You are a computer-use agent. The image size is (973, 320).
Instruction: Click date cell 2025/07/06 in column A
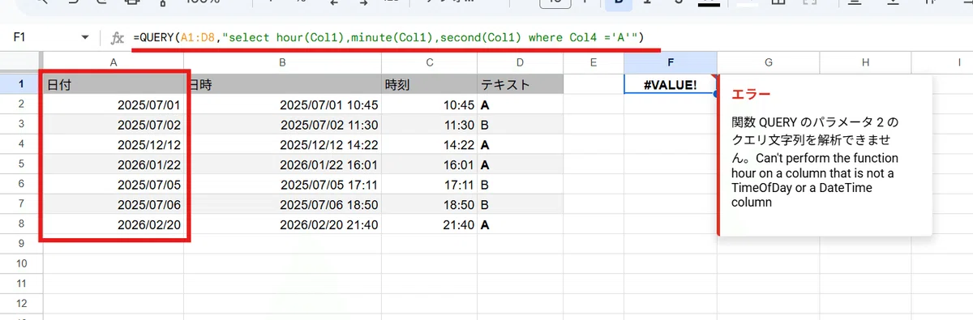[114, 204]
